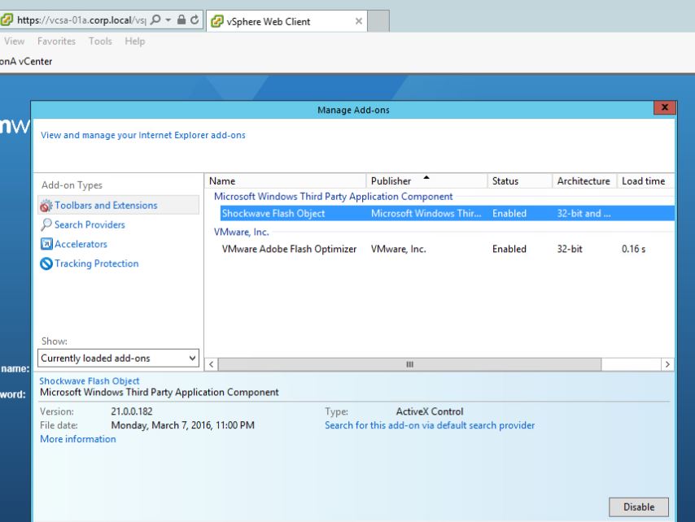
Task: Sort by Name column header
Action: [285, 181]
